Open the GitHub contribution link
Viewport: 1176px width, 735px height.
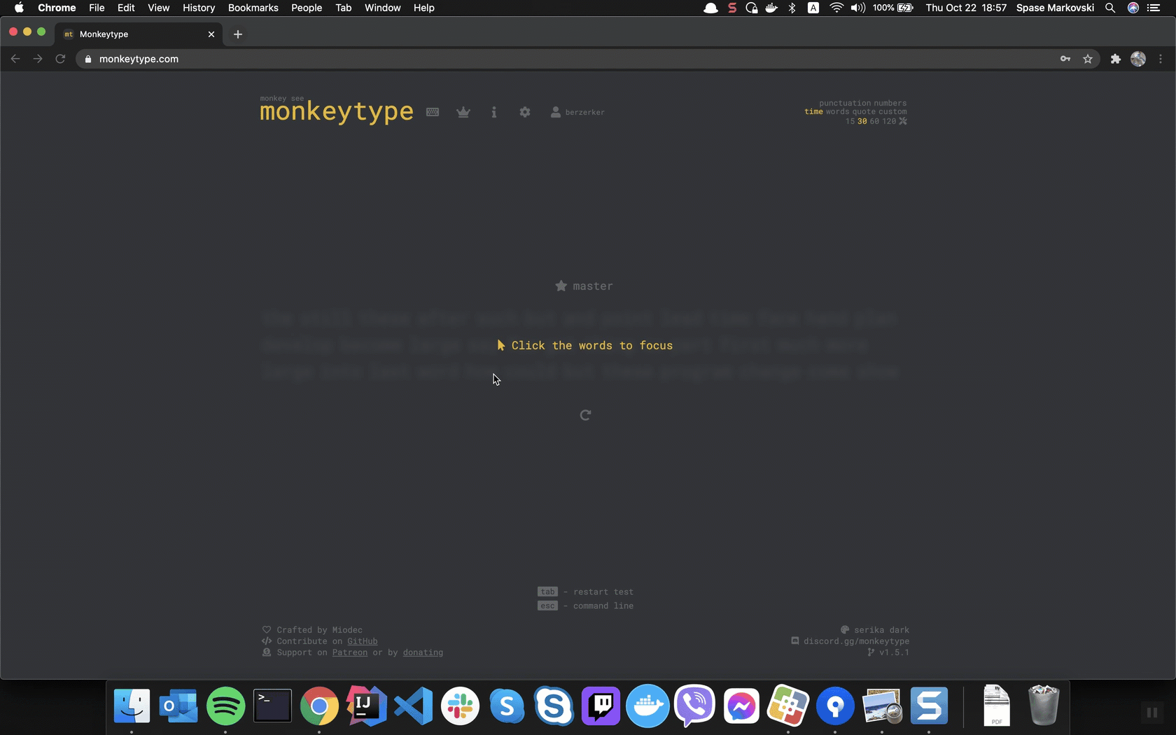[x=363, y=641]
